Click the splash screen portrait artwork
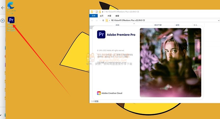The height and width of the screenshot is (119, 220). tap(170, 62)
